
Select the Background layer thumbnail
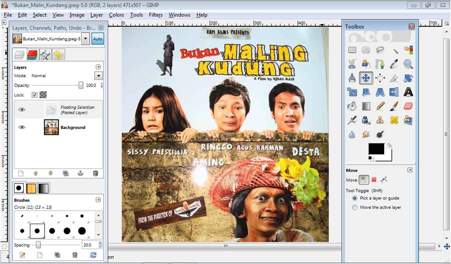52,127
